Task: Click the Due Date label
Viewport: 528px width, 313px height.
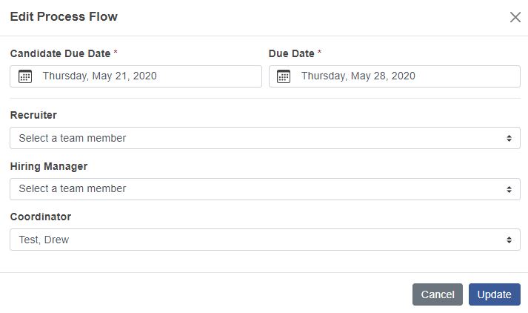Action: 292,53
